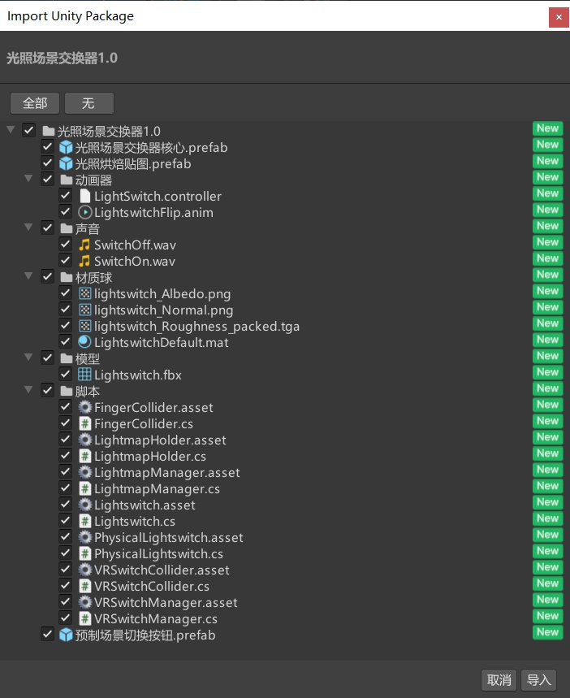Click the New badge on the SwitchOn.wav row
The height and width of the screenshot is (698, 570).
(548, 258)
